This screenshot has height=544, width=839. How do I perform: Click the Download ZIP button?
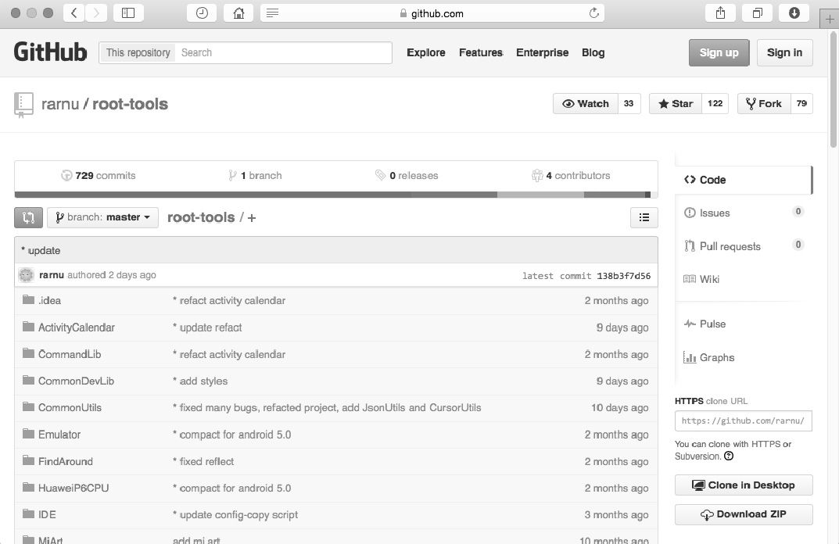click(x=744, y=514)
